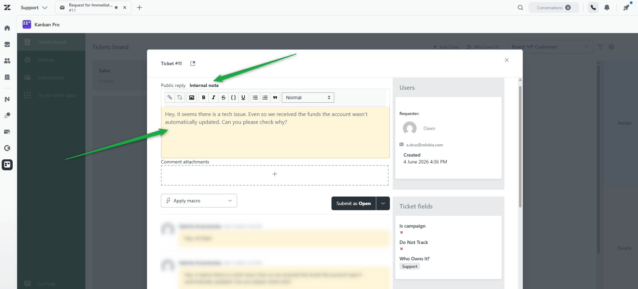The image size is (638, 289).
Task: Toggle bulleted list formatting
Action: coord(255,98)
